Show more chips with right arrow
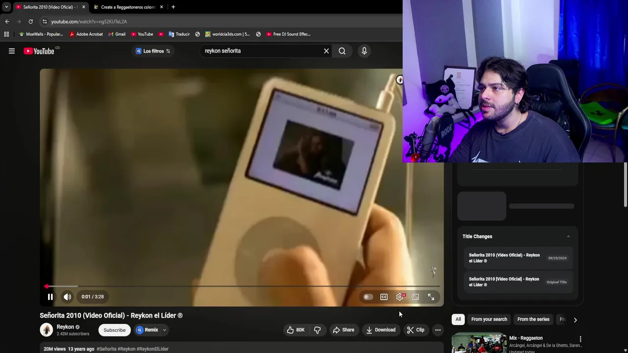This screenshot has height=353, width=628. tap(575, 320)
